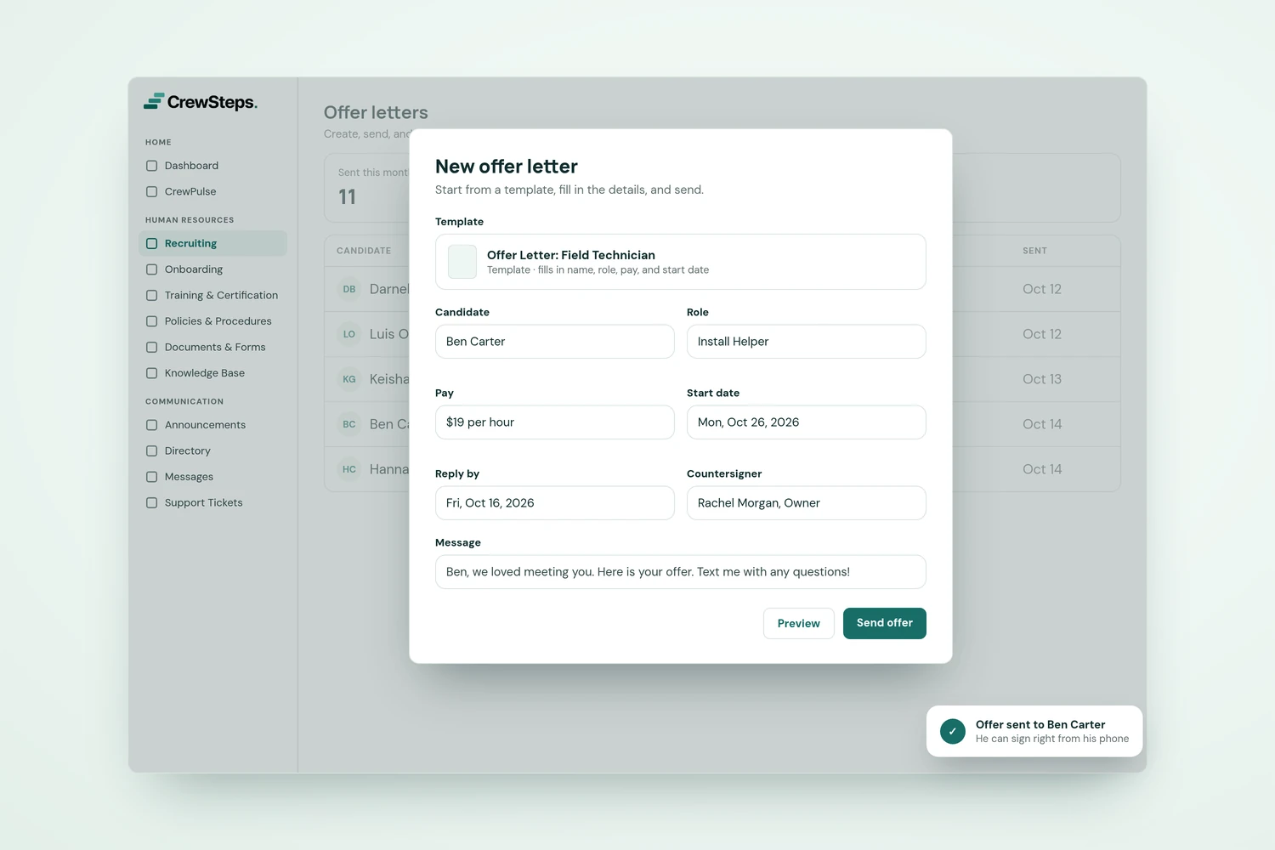Open Policies & Procedures

pos(212,321)
